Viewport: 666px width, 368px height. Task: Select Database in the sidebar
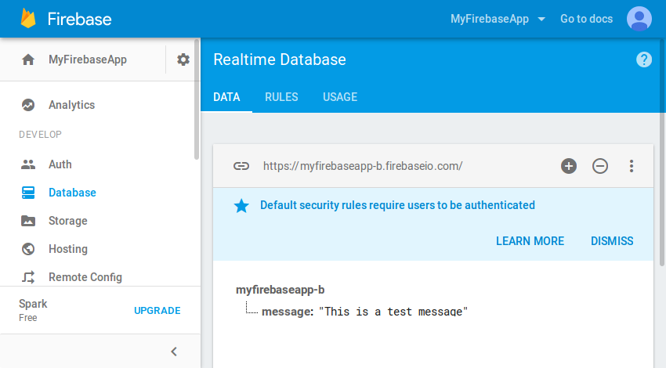click(x=72, y=193)
